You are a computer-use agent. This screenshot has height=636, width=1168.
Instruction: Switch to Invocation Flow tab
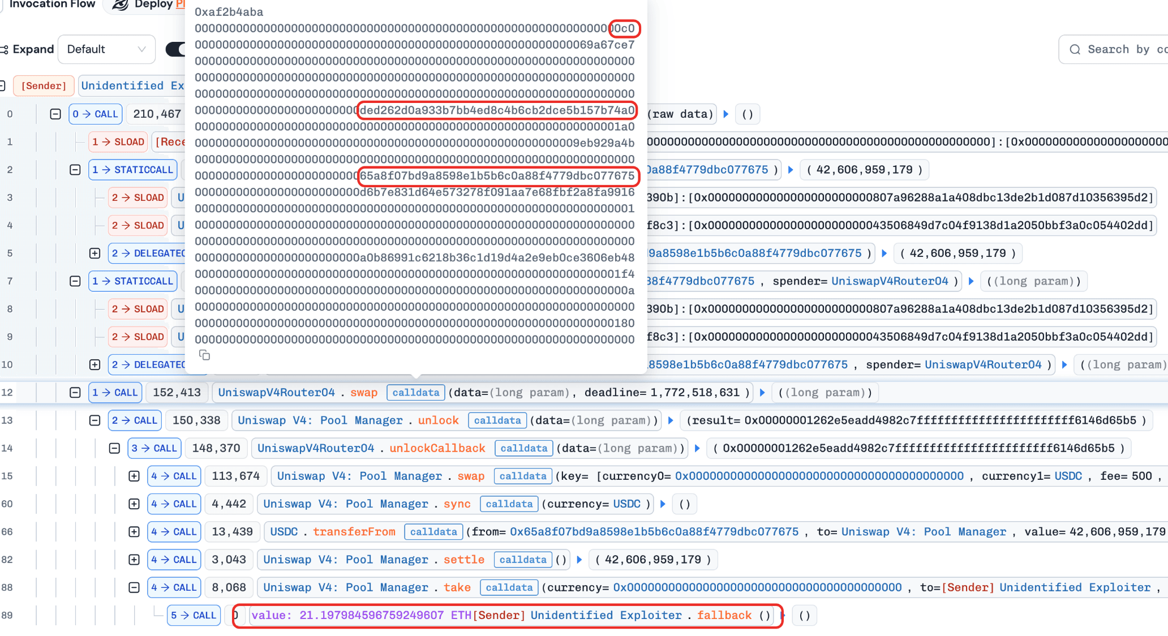[x=52, y=5]
